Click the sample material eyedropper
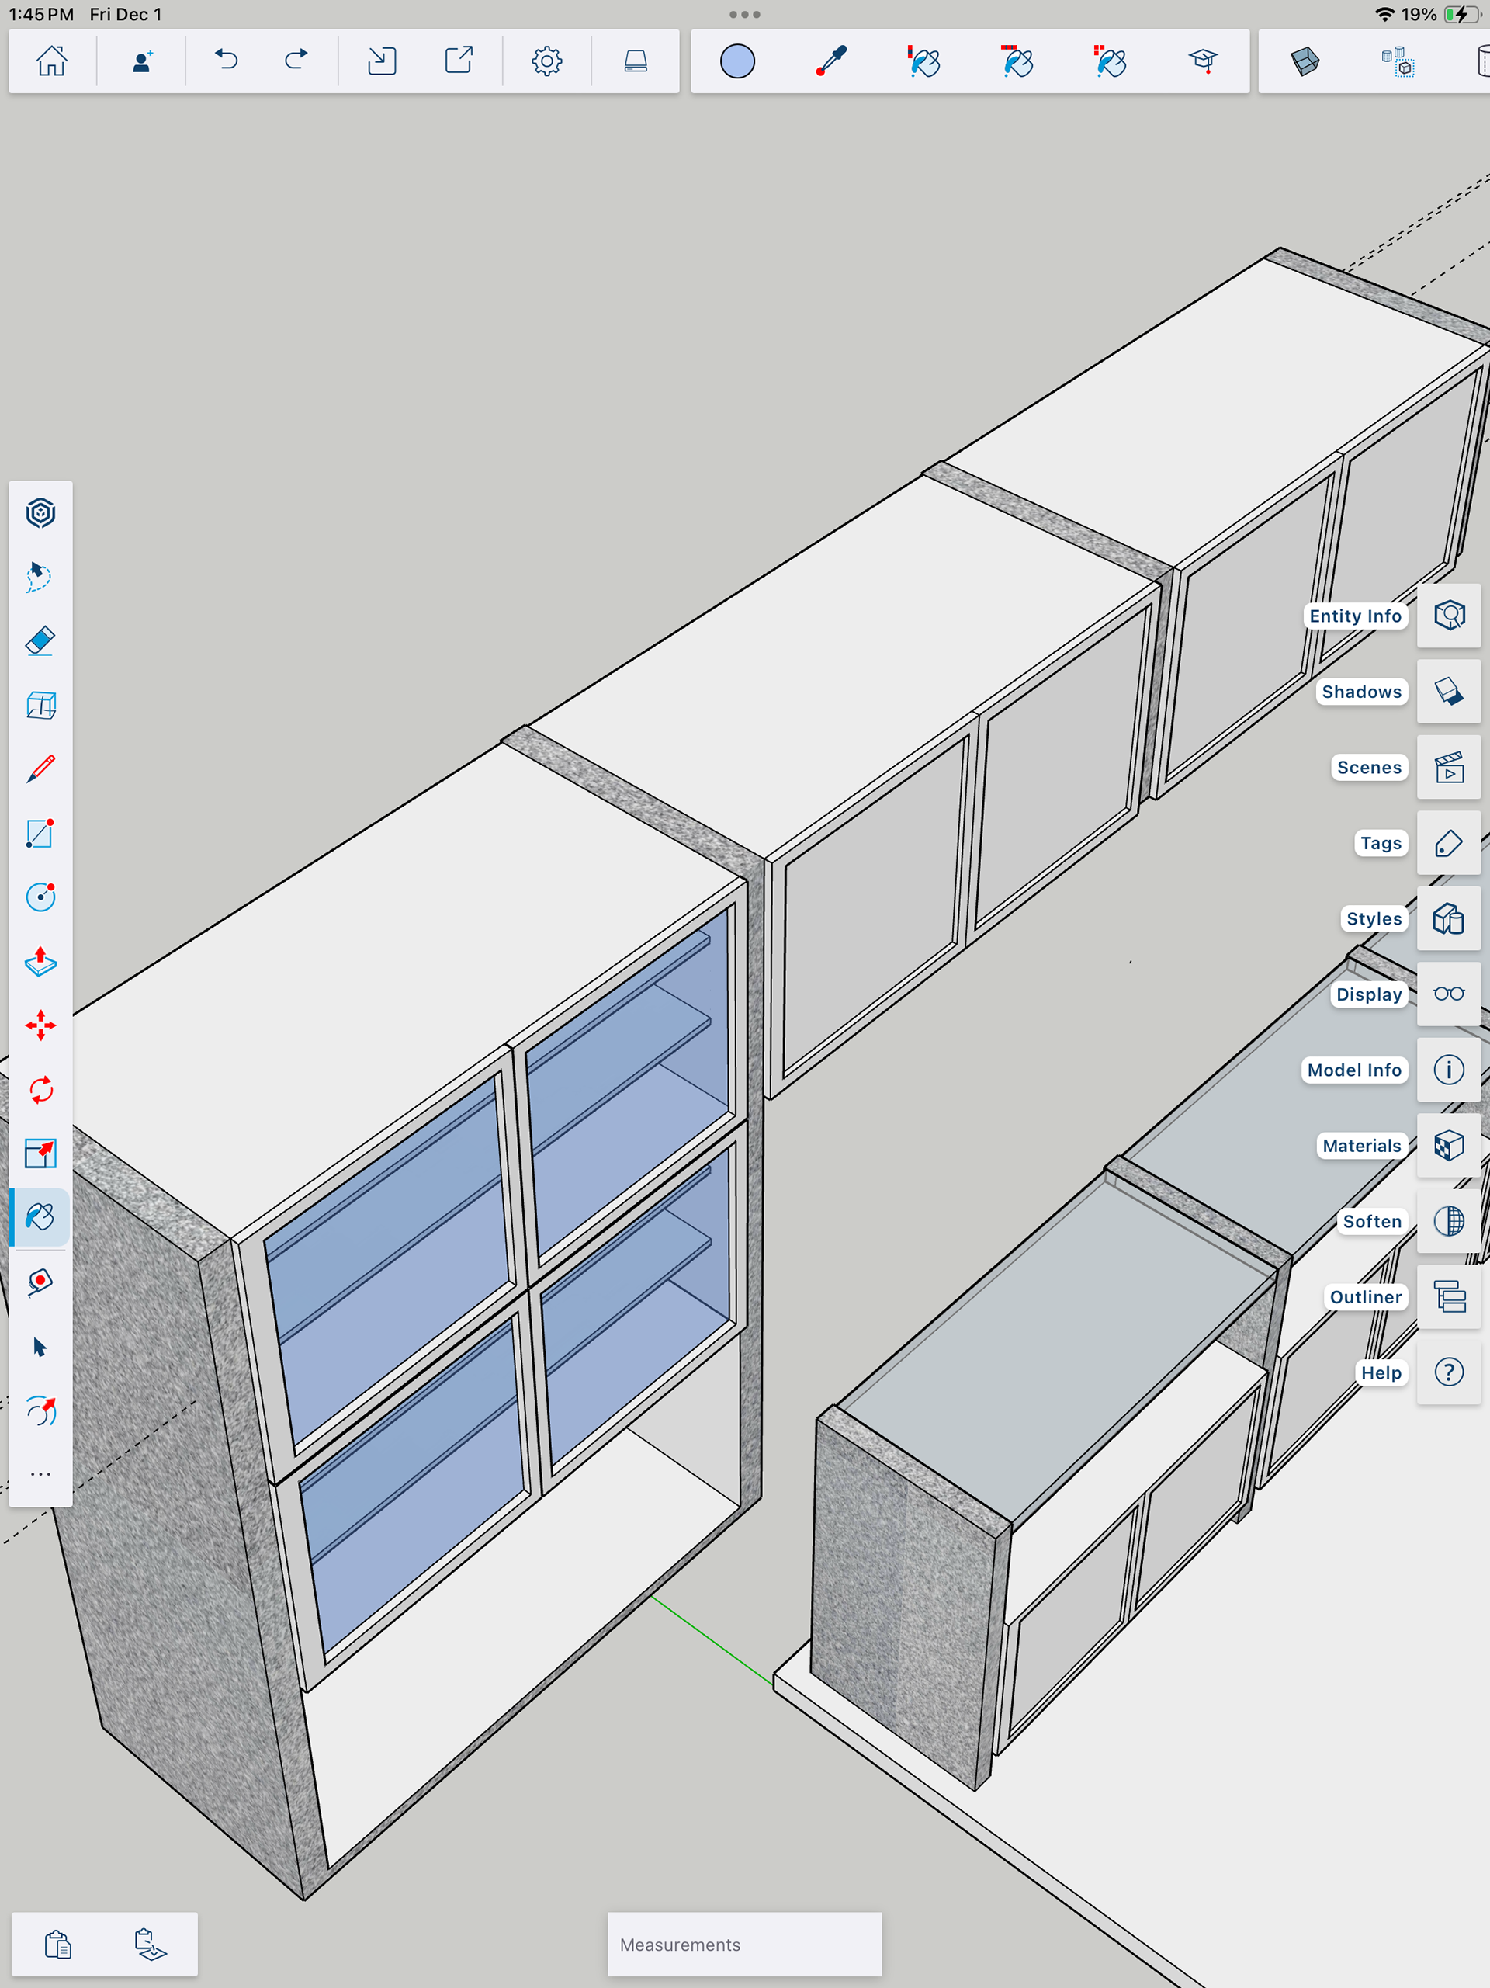1490x1988 pixels. [x=831, y=61]
